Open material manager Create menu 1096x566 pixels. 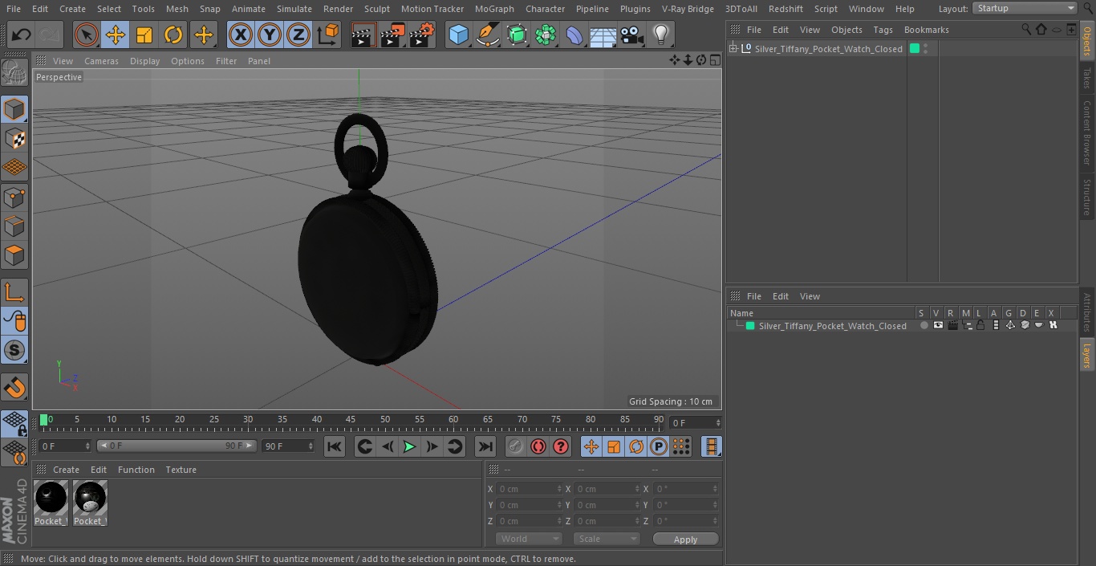click(x=66, y=470)
